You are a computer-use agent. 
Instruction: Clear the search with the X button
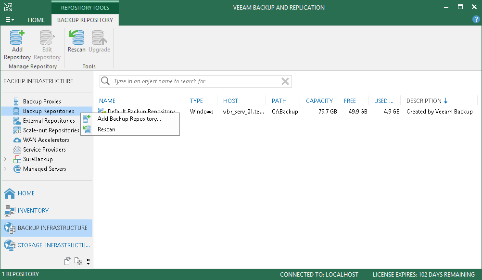click(x=285, y=81)
